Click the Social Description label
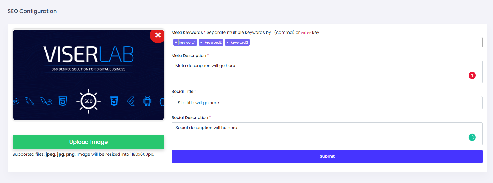Image resolution: width=493 pixels, height=183 pixels. coord(190,117)
